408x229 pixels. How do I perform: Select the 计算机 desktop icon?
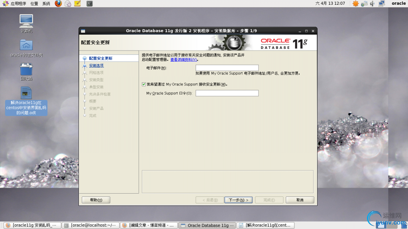(x=26, y=23)
